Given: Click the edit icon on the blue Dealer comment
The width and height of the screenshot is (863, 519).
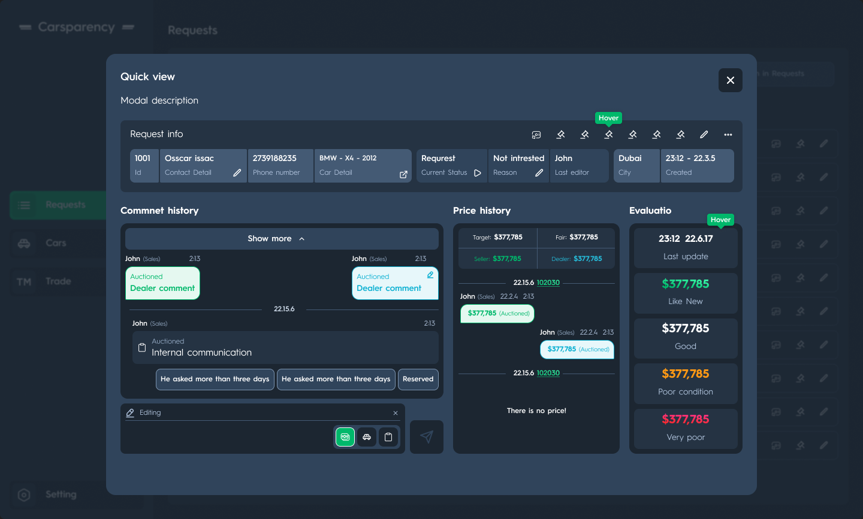Looking at the screenshot, I should tap(430, 275).
